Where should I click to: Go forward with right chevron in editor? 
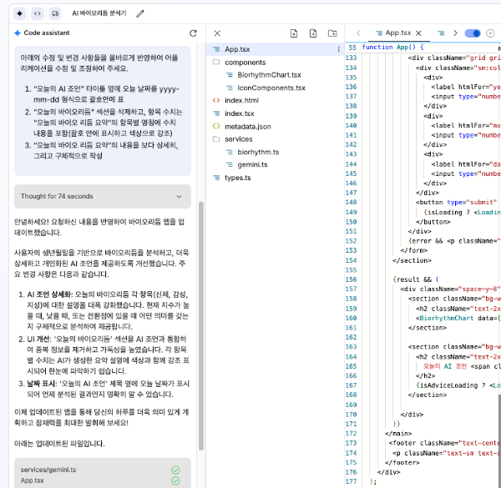coord(456,33)
